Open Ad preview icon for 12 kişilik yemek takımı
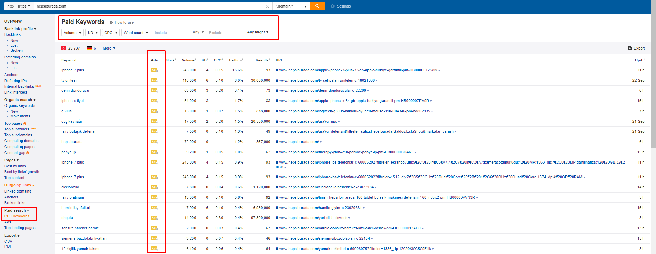 (x=155, y=249)
